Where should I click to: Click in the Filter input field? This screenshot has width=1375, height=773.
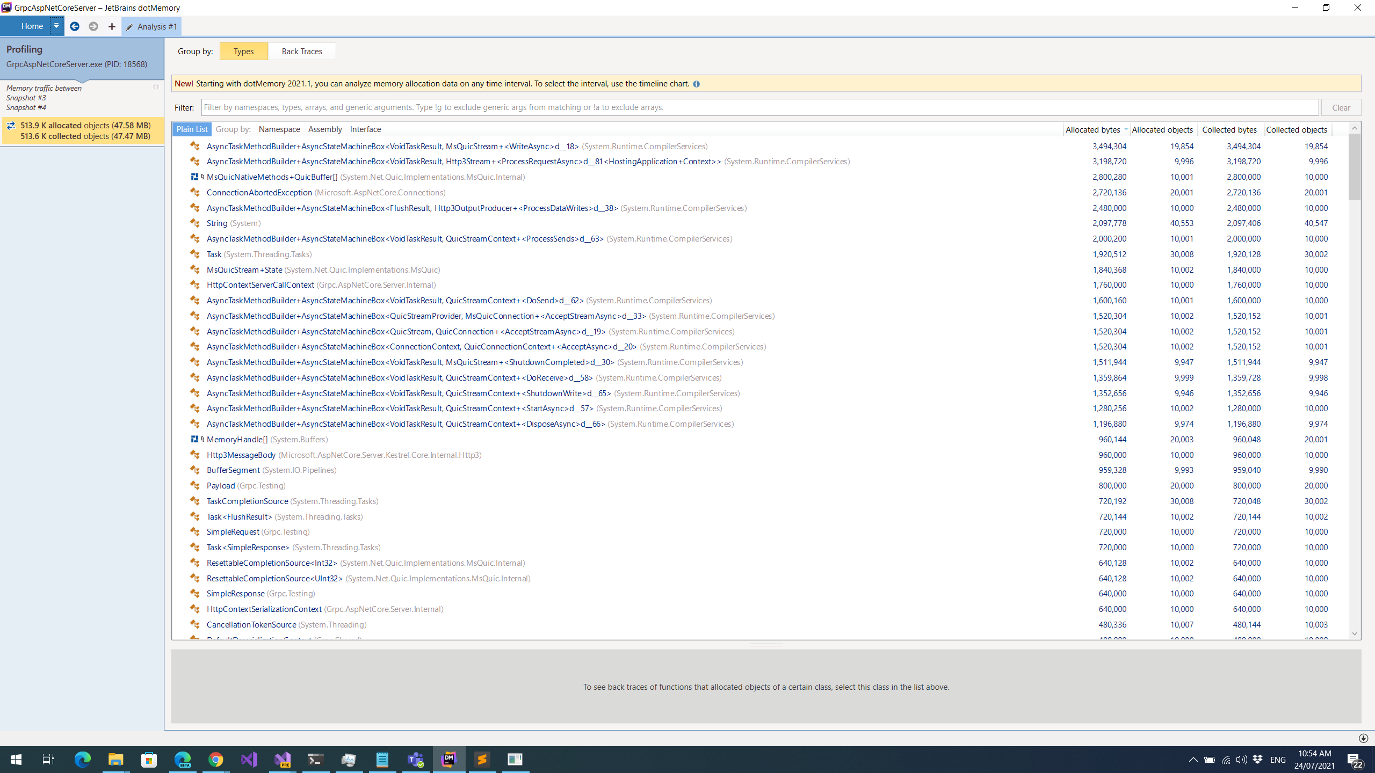coord(759,107)
